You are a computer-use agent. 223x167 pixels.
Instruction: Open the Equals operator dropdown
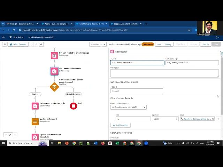pyautogui.click(x=165, y=119)
